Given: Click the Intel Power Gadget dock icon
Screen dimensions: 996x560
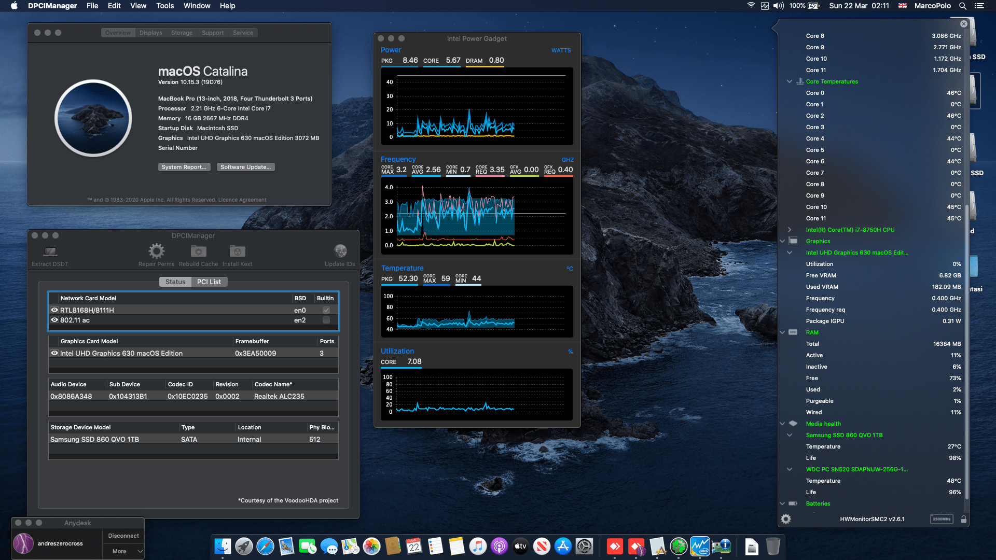Looking at the screenshot, I should pyautogui.click(x=700, y=546).
